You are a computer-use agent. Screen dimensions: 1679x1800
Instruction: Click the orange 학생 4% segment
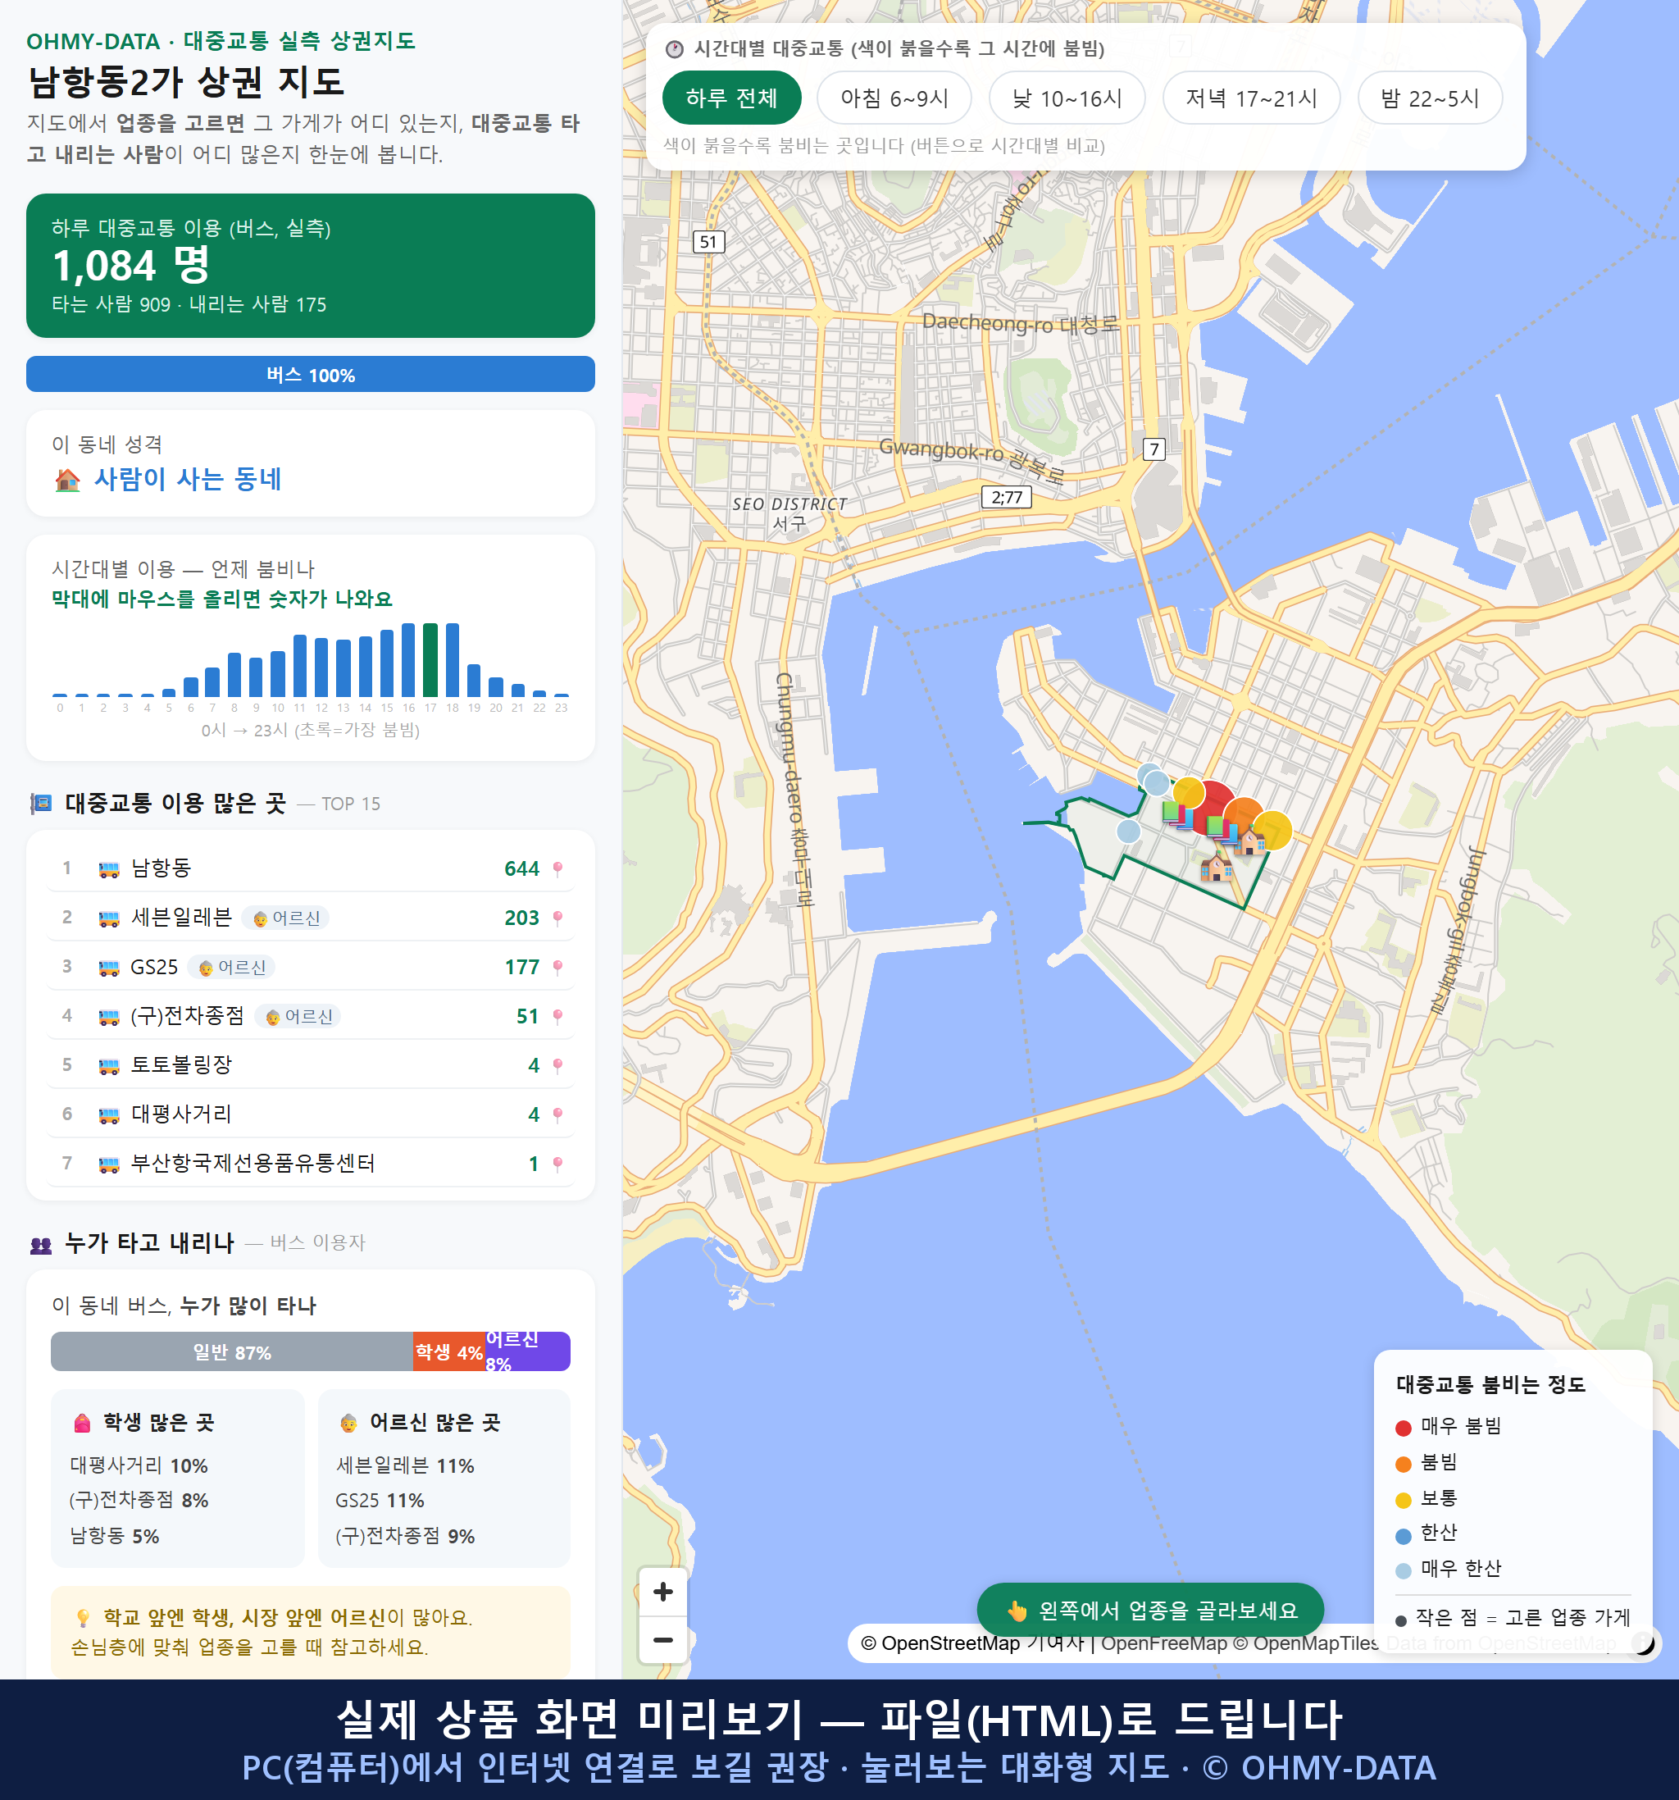coord(449,1351)
